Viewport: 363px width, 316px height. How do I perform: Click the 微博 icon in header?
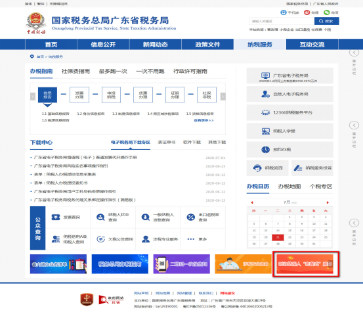307,12
